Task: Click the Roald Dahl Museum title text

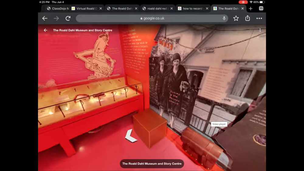Action: point(83,30)
